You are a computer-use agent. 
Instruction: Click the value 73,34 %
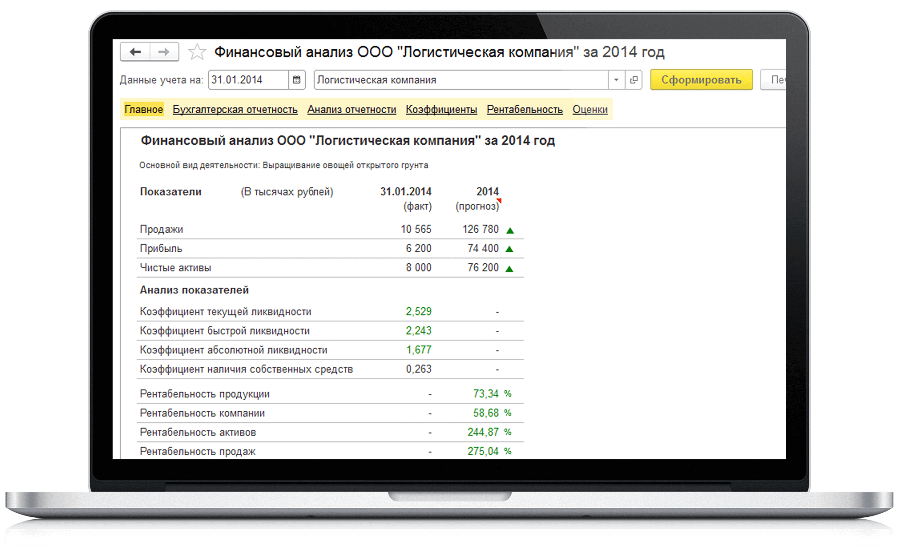click(492, 394)
